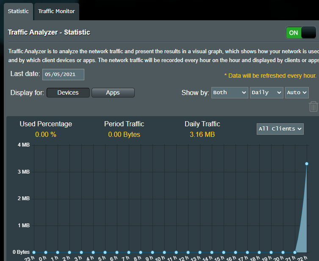Click the trash can delete icon

pos(313,106)
